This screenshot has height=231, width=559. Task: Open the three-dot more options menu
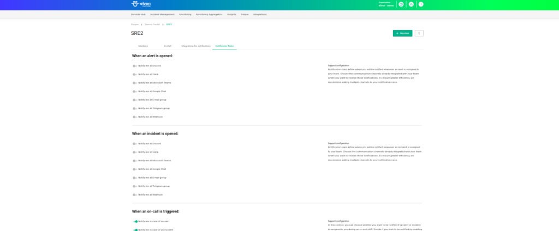click(x=419, y=33)
